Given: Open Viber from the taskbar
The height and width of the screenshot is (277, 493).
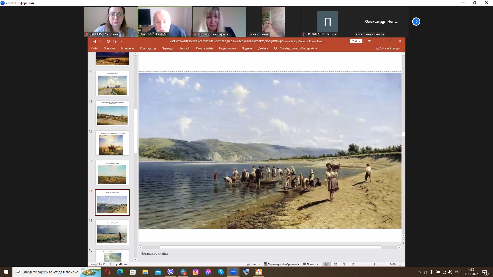Looking at the screenshot, I should coord(170,272).
